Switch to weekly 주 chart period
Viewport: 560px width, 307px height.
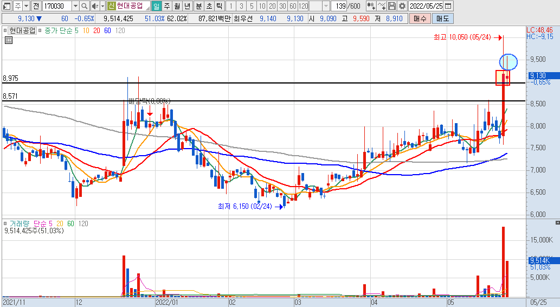coord(167,6)
